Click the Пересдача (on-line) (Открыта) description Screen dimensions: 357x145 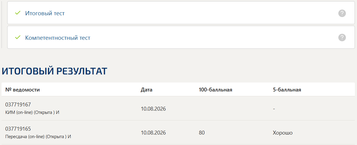(38, 136)
